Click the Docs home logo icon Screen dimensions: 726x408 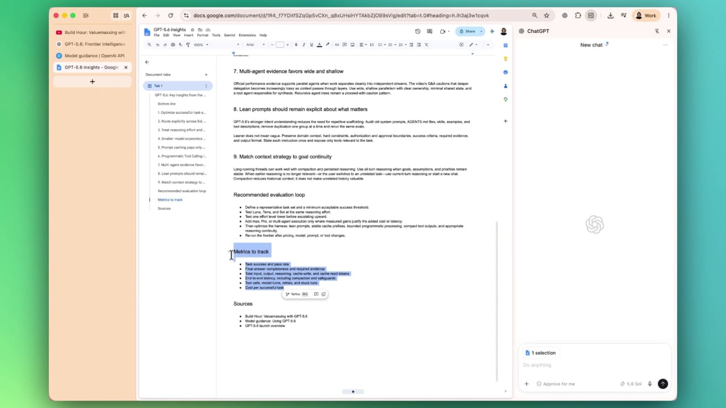147,32
